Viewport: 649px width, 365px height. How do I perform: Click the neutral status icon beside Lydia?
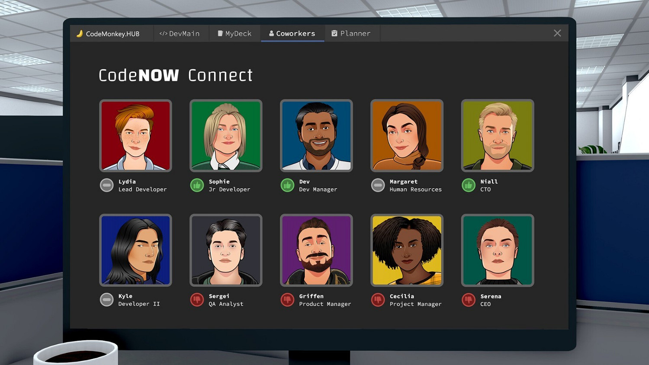point(106,185)
